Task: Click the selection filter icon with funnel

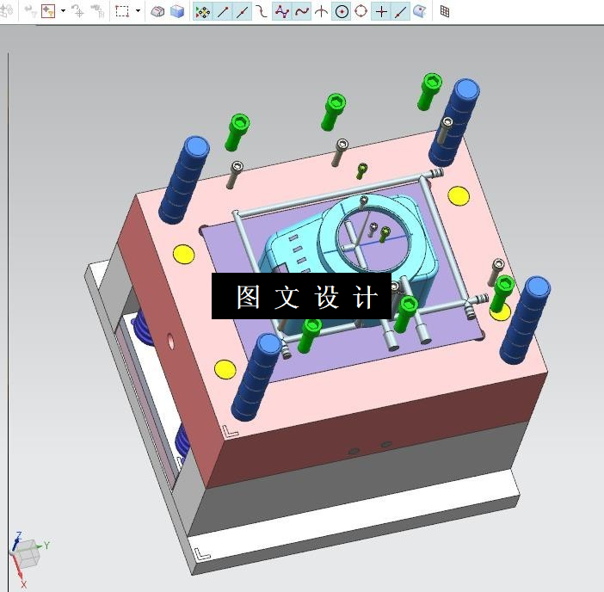Action: click(x=48, y=11)
